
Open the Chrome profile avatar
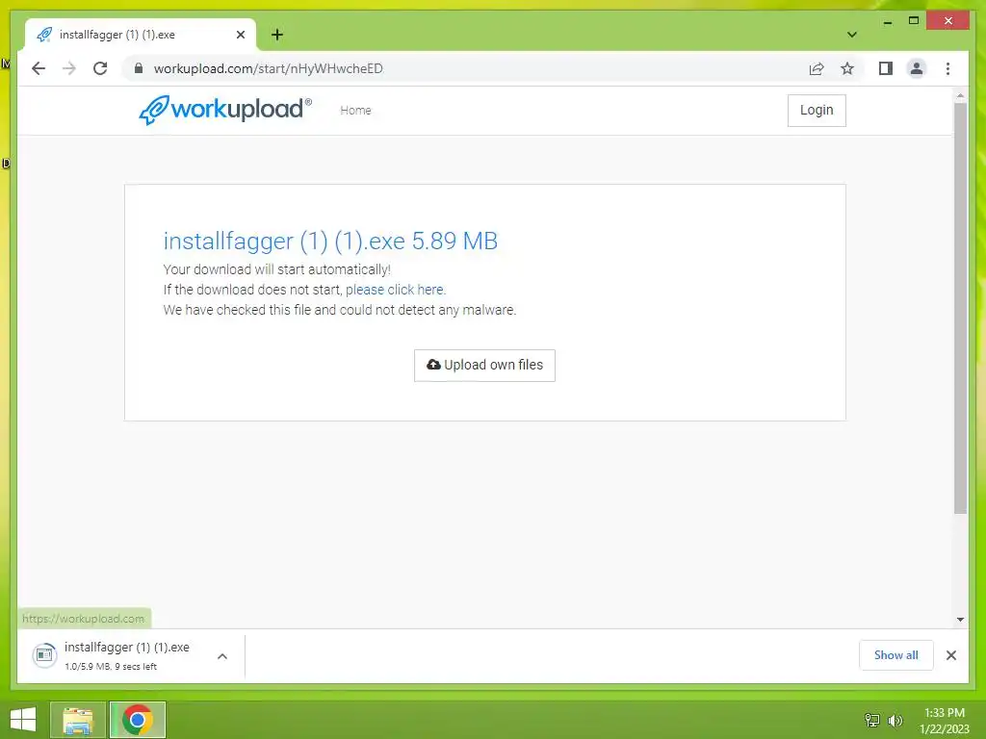[x=917, y=68]
